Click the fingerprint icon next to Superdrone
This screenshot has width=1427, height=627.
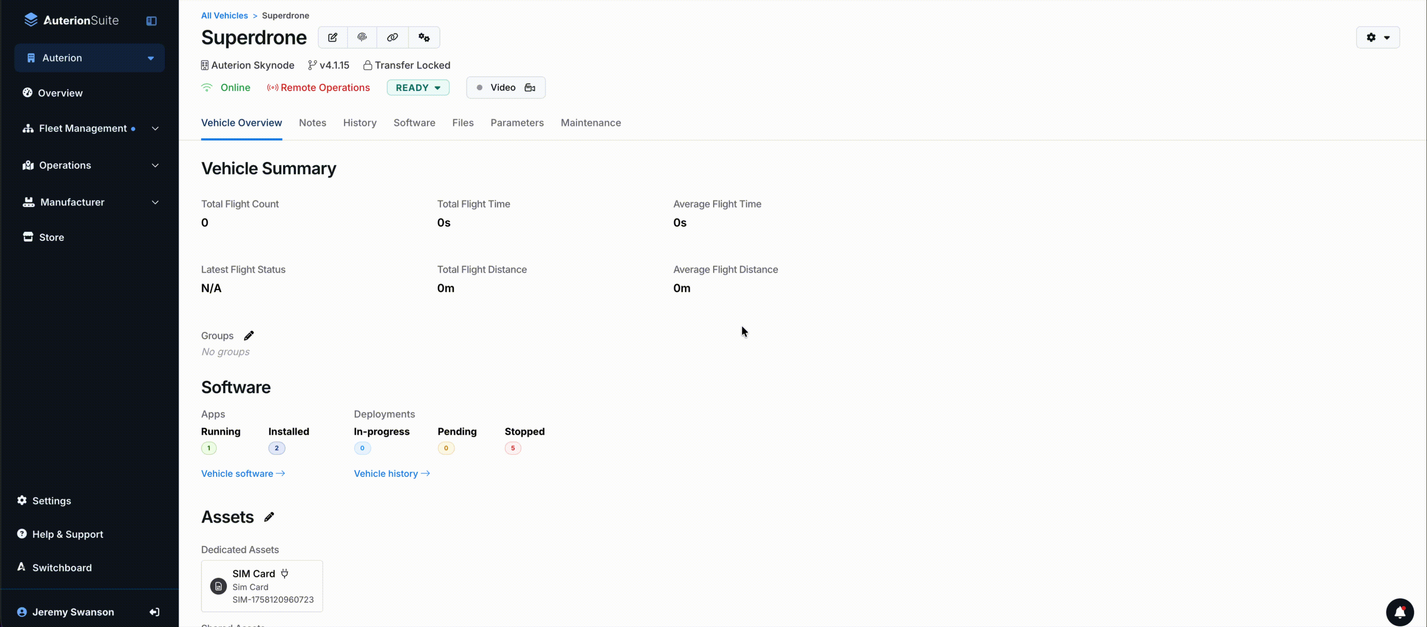tap(362, 38)
